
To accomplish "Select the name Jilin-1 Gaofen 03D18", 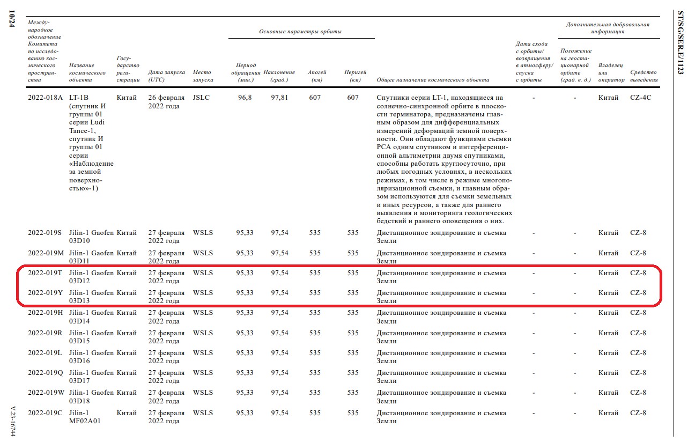I will pos(92,396).
